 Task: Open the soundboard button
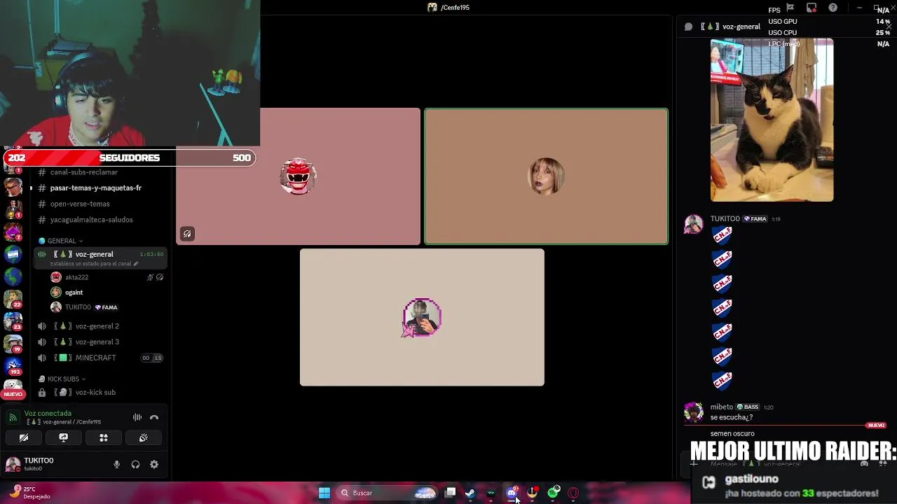coord(144,437)
